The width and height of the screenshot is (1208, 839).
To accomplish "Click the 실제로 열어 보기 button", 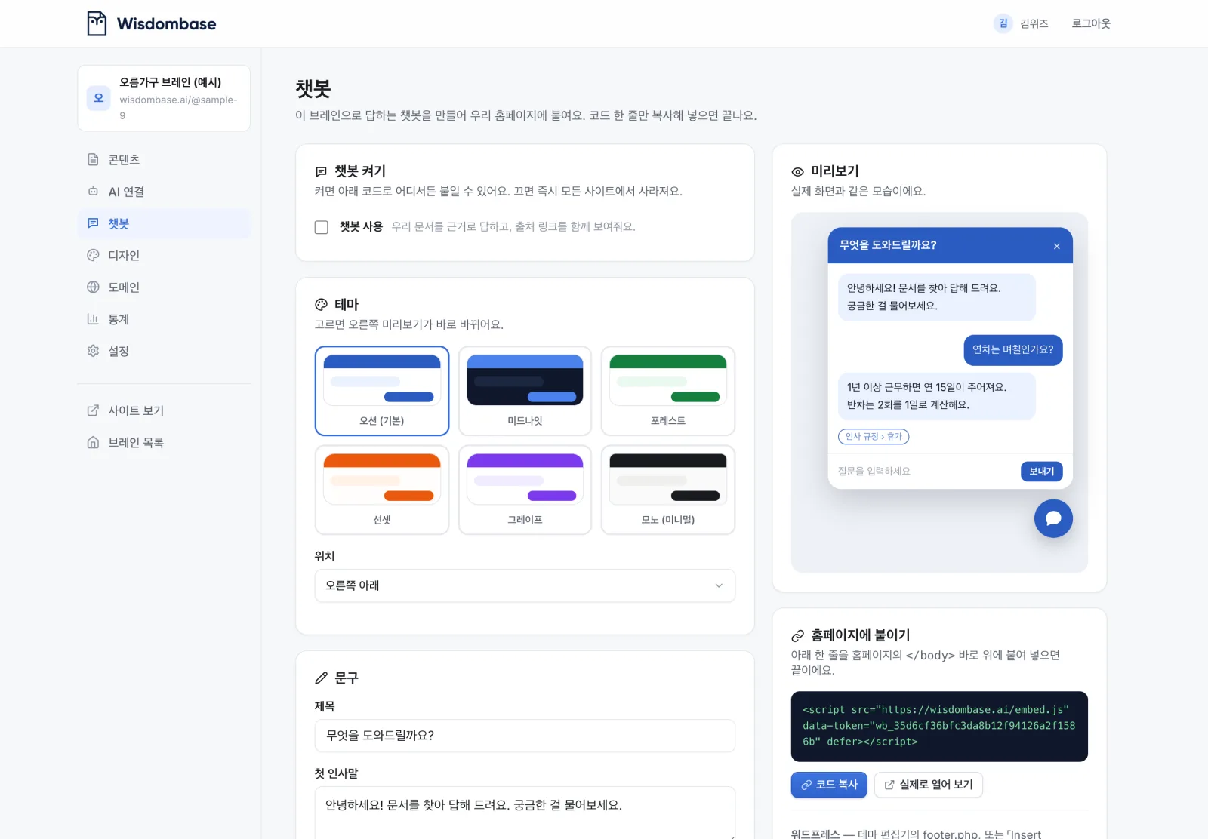I will click(929, 785).
